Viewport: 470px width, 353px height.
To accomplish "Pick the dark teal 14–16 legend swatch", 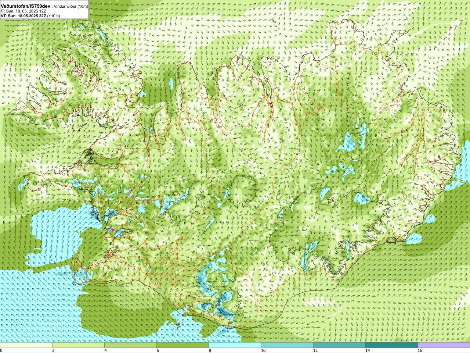I will tap(391, 345).
